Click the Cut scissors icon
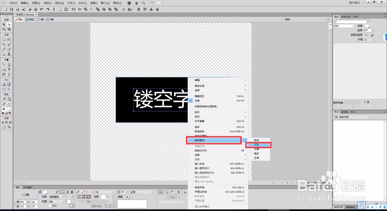This screenshot has width=387, height=211. [54, 9]
